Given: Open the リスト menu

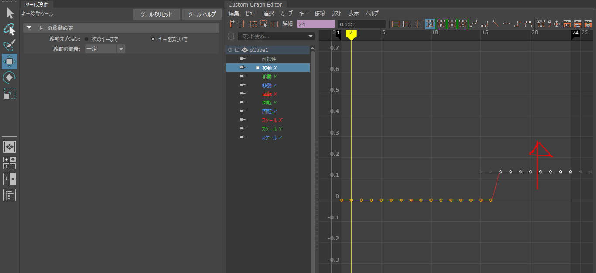Looking at the screenshot, I should [337, 13].
